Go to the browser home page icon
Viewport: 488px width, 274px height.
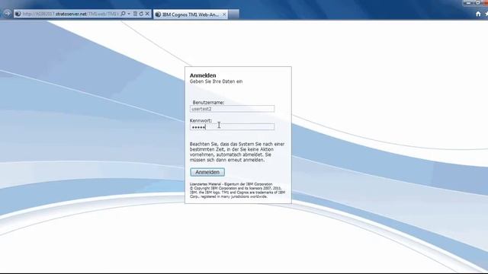pos(478,14)
